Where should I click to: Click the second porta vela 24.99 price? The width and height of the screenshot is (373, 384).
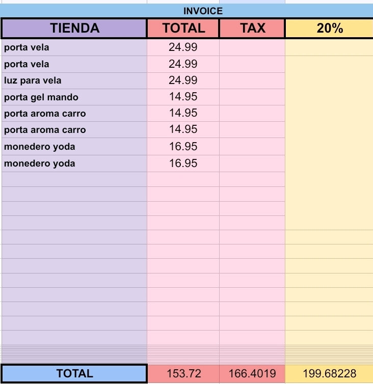183,64
